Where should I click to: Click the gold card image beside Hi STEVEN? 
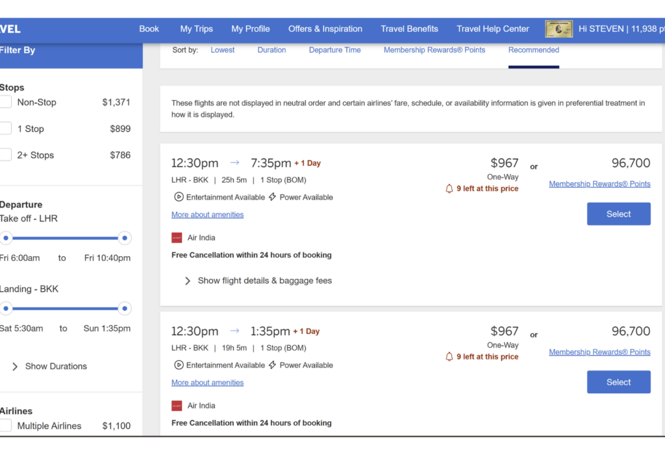click(x=558, y=29)
